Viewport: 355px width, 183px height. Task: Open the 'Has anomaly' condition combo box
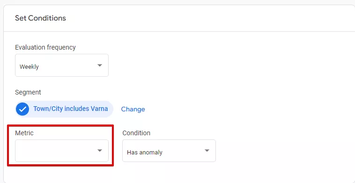(x=169, y=151)
